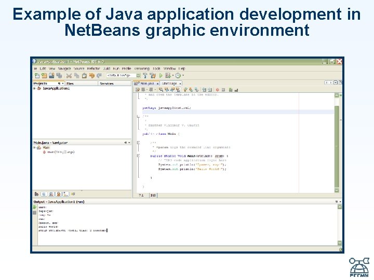Viewport: 374px width, 280px height.
Task: Toggle Show Inherited Members in Navigator
Action: coord(36,194)
